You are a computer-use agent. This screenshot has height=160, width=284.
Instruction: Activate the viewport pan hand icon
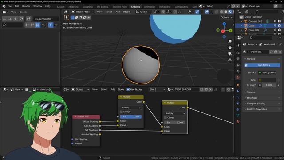point(230,48)
